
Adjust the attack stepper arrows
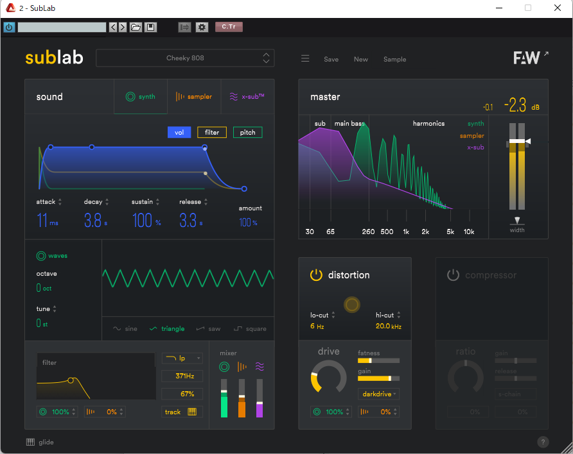60,202
